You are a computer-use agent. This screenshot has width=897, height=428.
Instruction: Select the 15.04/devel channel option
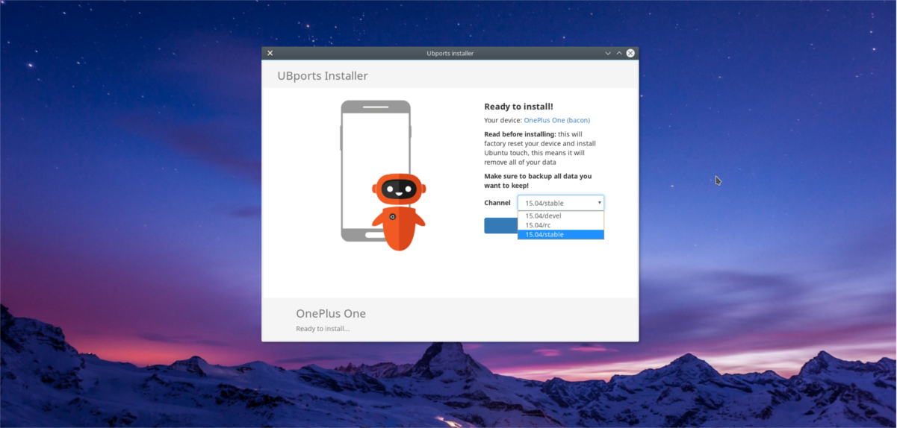coord(561,215)
